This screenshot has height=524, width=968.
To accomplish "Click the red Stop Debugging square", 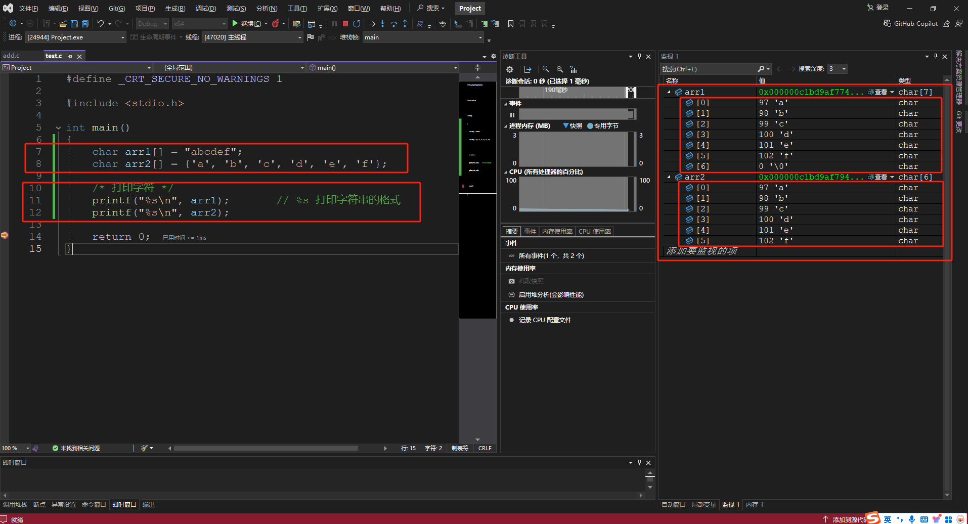I will pos(345,24).
